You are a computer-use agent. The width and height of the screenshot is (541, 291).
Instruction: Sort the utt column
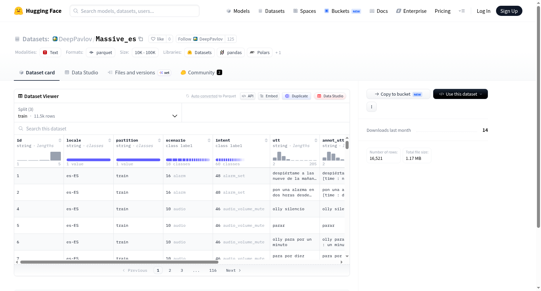coord(316,140)
